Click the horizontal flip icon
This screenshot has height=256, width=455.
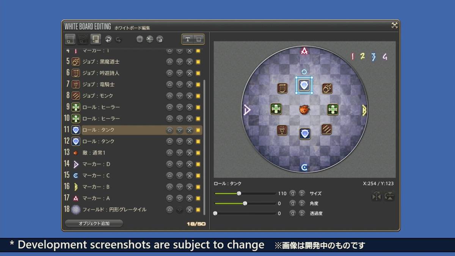tap(377, 196)
